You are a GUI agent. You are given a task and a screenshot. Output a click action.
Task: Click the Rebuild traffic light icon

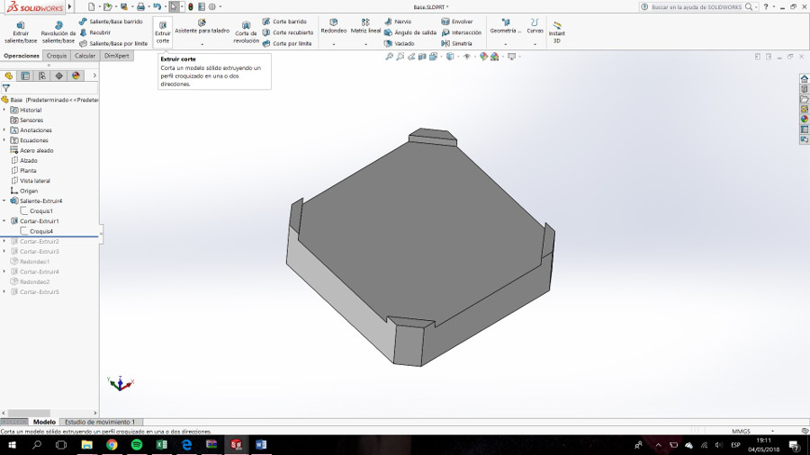click(x=190, y=6)
